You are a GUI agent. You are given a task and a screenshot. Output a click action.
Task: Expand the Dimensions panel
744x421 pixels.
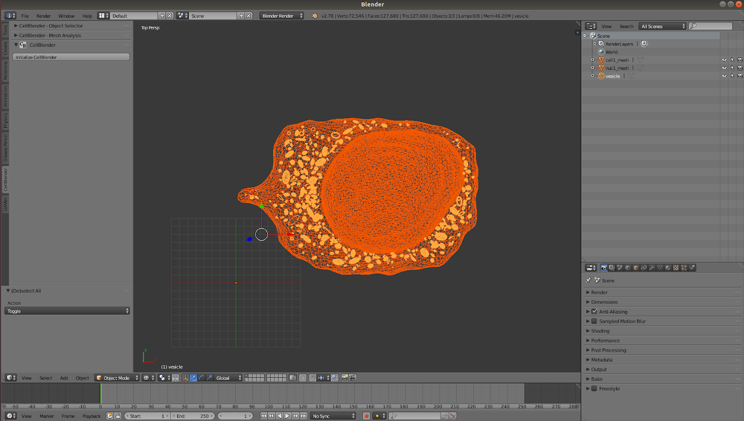pyautogui.click(x=604, y=302)
